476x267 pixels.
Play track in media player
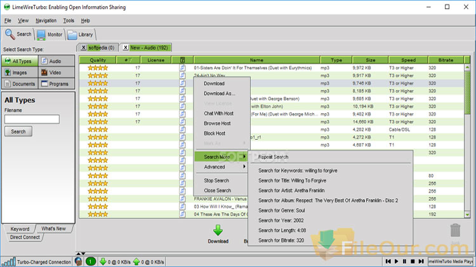pos(396,261)
